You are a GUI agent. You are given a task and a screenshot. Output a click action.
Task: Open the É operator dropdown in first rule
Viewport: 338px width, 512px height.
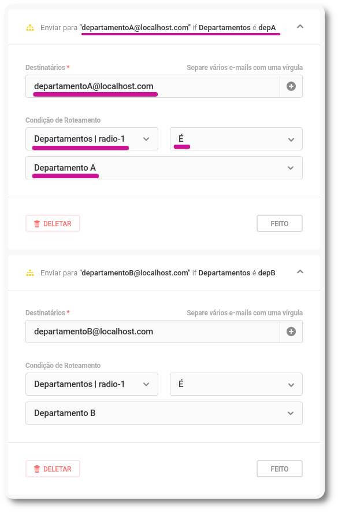tap(236, 139)
